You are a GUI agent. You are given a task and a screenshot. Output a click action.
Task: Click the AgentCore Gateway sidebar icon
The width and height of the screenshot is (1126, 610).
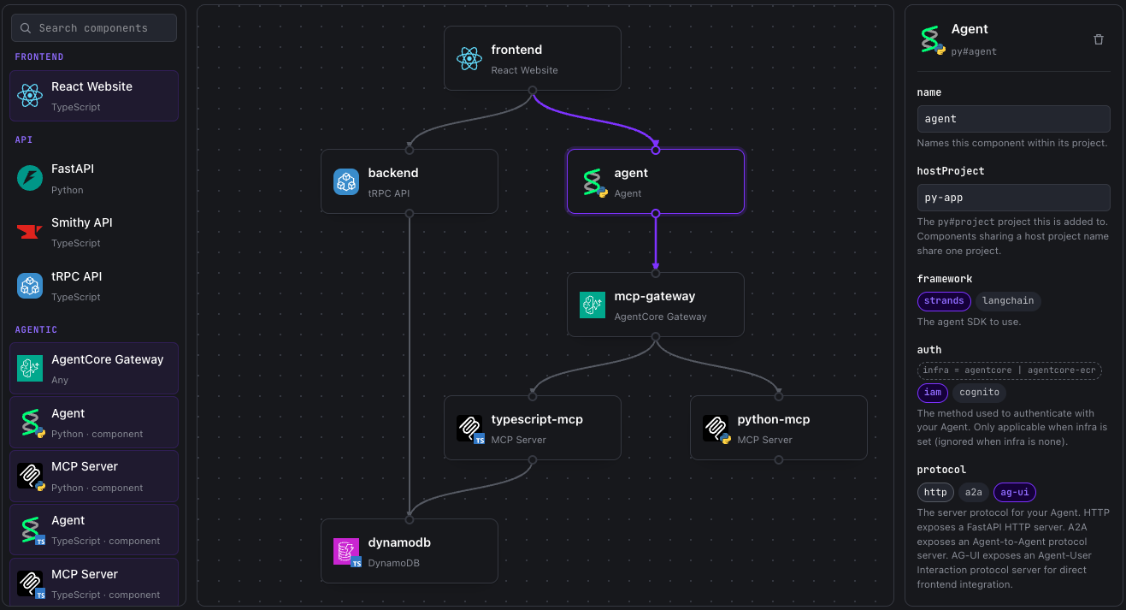(x=30, y=369)
